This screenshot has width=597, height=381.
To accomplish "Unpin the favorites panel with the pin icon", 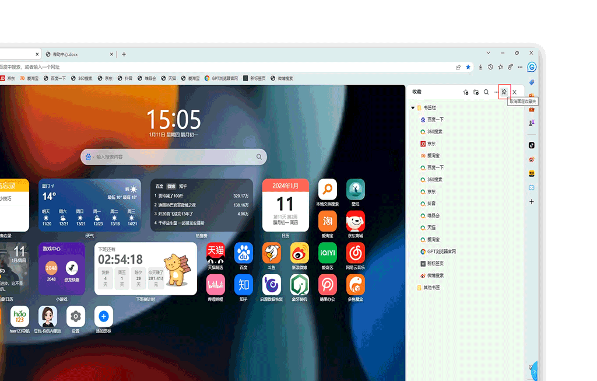I will [504, 92].
